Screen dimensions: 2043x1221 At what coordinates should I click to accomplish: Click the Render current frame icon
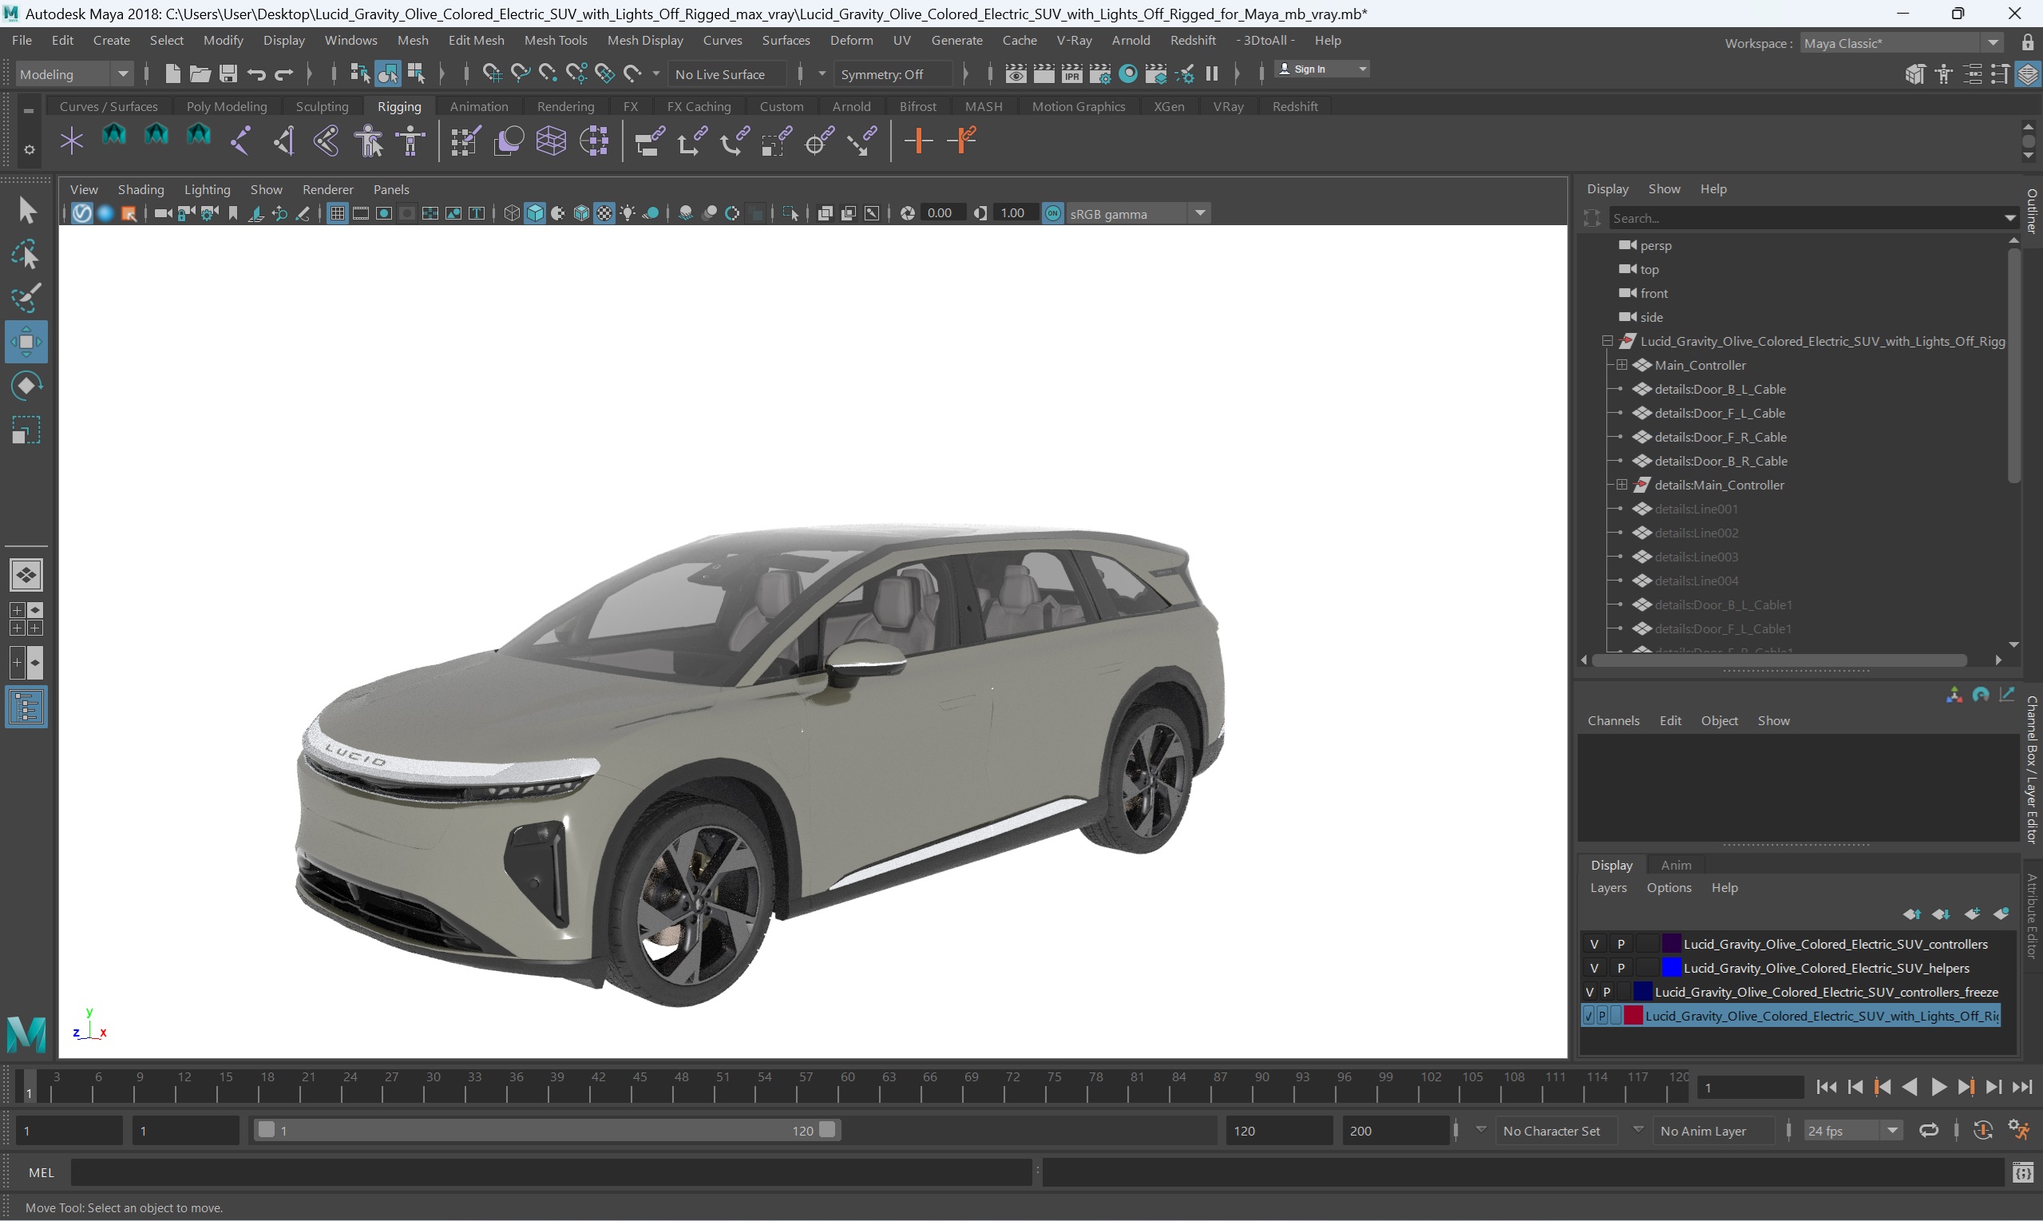coord(1043,74)
